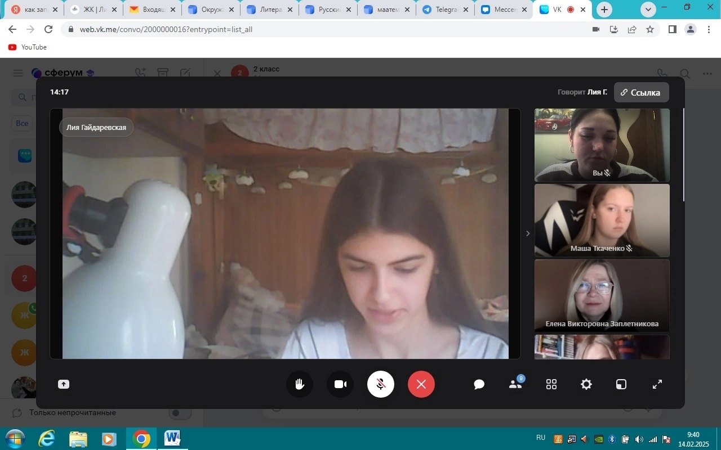Call the 2 класс chat via phone icon

662,73
